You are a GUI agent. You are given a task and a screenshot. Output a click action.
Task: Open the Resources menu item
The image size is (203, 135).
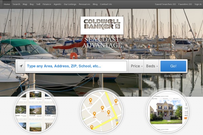click(84, 4)
